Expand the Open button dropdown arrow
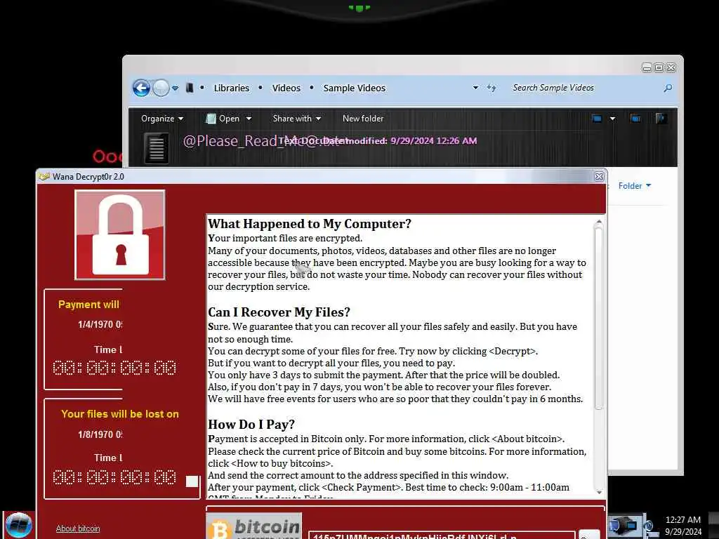 tap(249, 119)
